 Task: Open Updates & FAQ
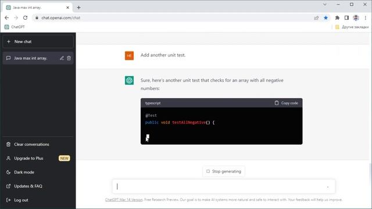(38, 186)
